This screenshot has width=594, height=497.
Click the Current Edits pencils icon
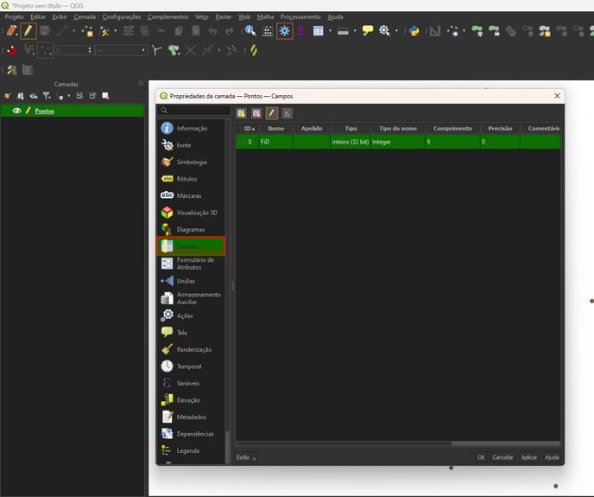click(x=12, y=31)
